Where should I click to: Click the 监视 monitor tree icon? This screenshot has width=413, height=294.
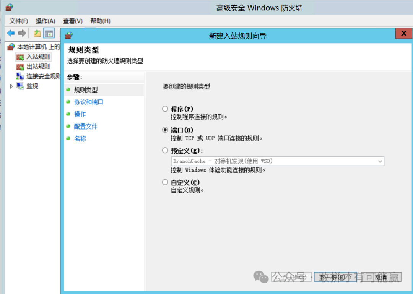coord(20,86)
